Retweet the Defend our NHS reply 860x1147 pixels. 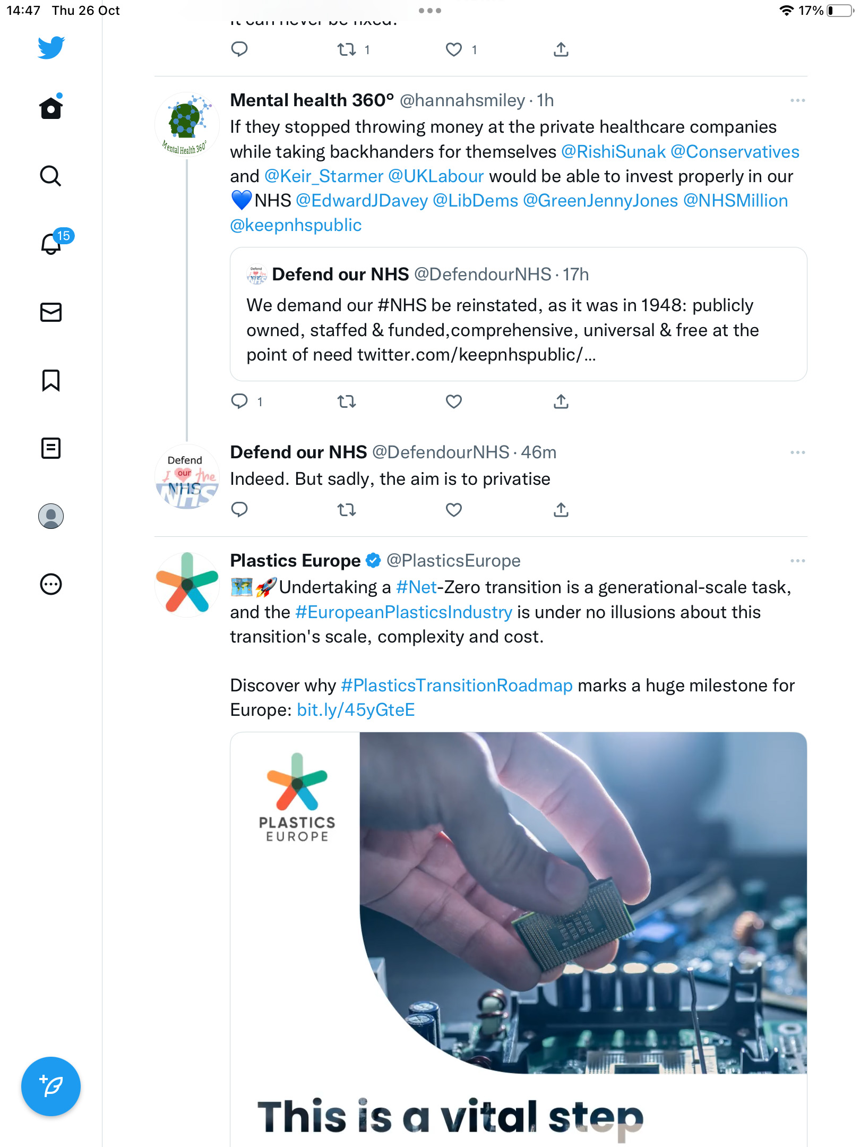point(347,510)
